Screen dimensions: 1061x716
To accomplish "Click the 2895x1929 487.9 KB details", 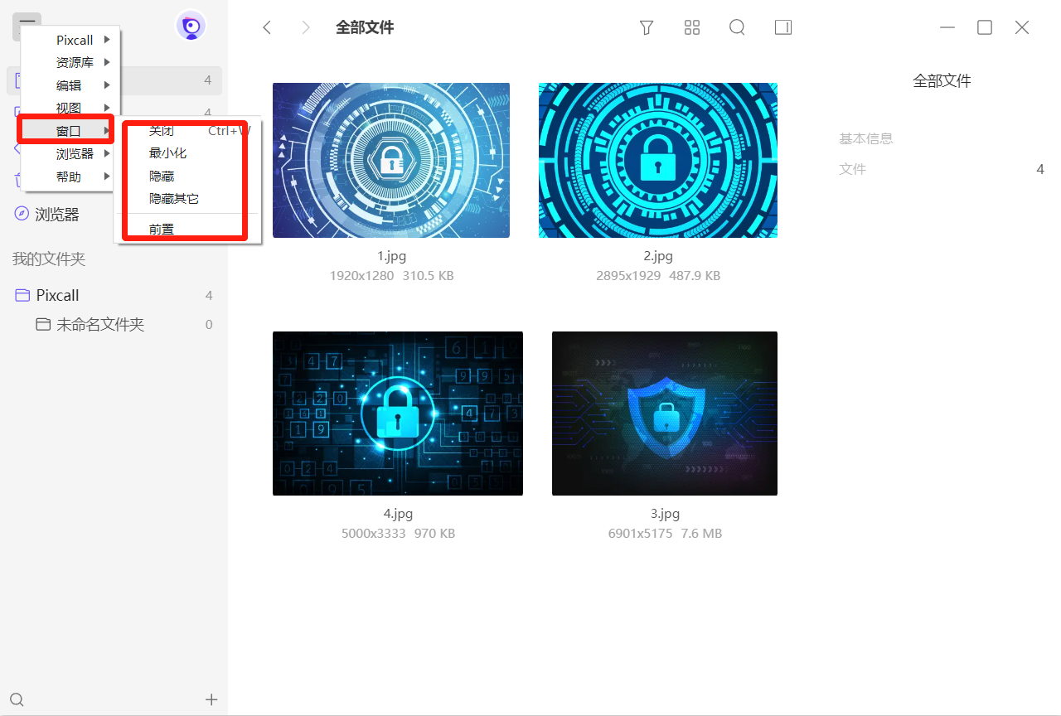I will pyautogui.click(x=658, y=276).
